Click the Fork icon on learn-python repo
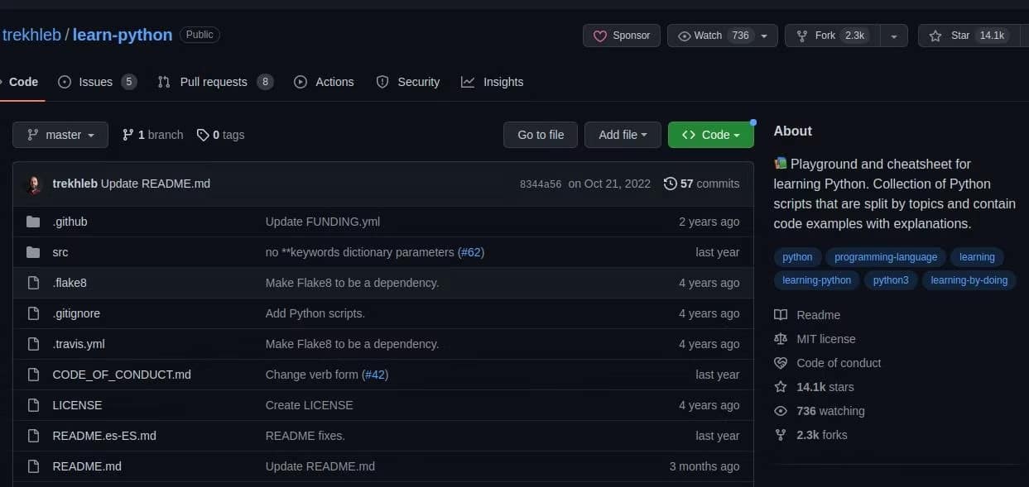The width and height of the screenshot is (1029, 487). click(x=801, y=36)
